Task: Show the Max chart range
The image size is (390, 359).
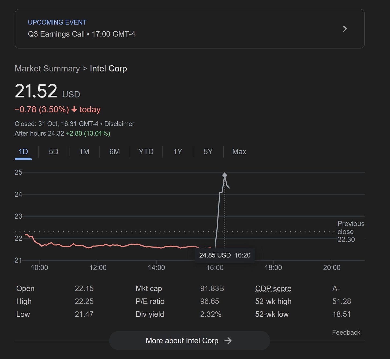Action: pyautogui.click(x=239, y=152)
